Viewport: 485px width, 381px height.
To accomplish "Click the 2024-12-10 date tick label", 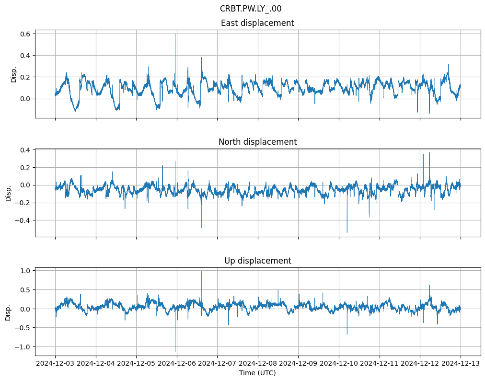I will (339, 364).
